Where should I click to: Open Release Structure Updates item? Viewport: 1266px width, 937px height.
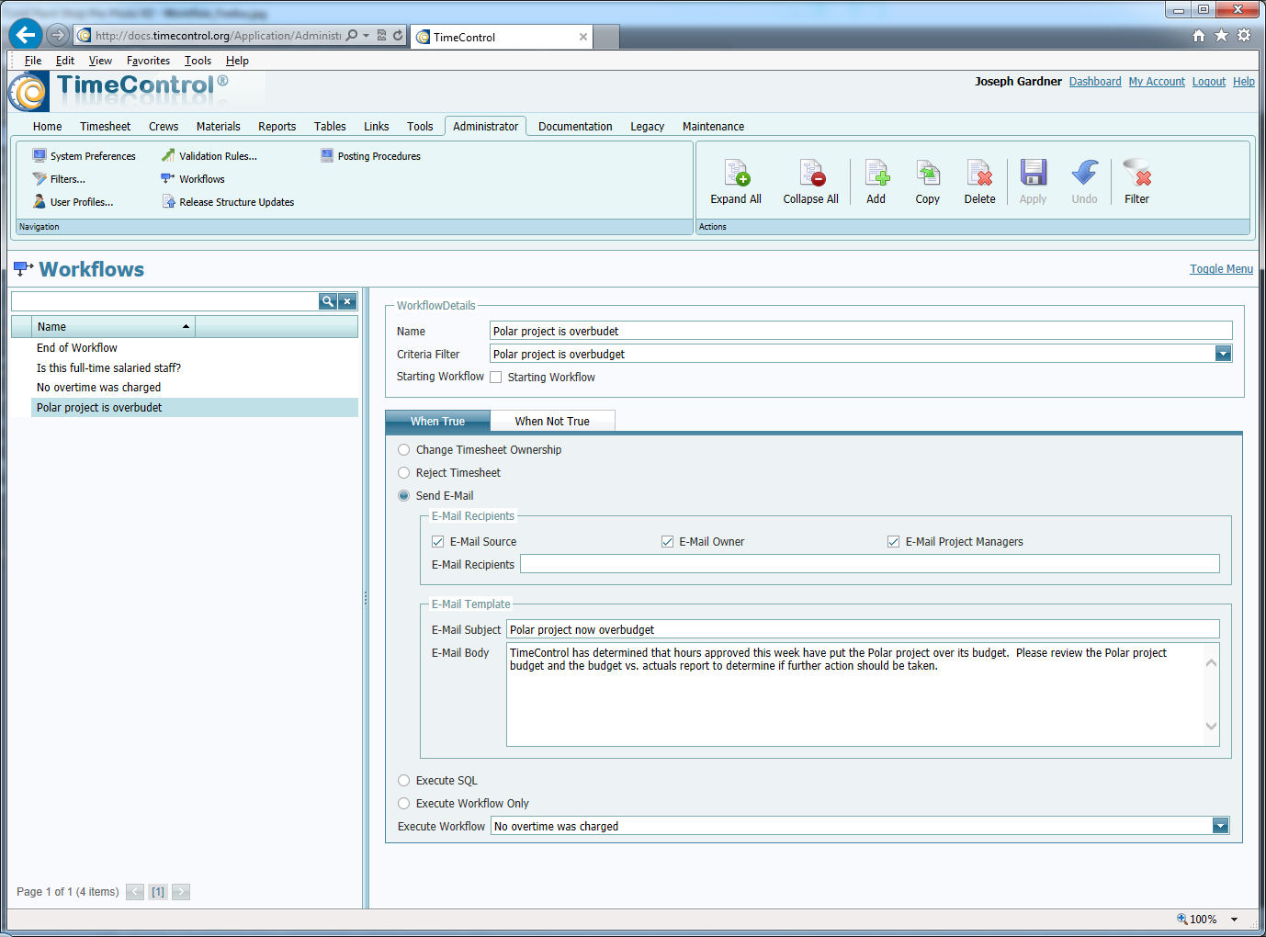click(228, 202)
